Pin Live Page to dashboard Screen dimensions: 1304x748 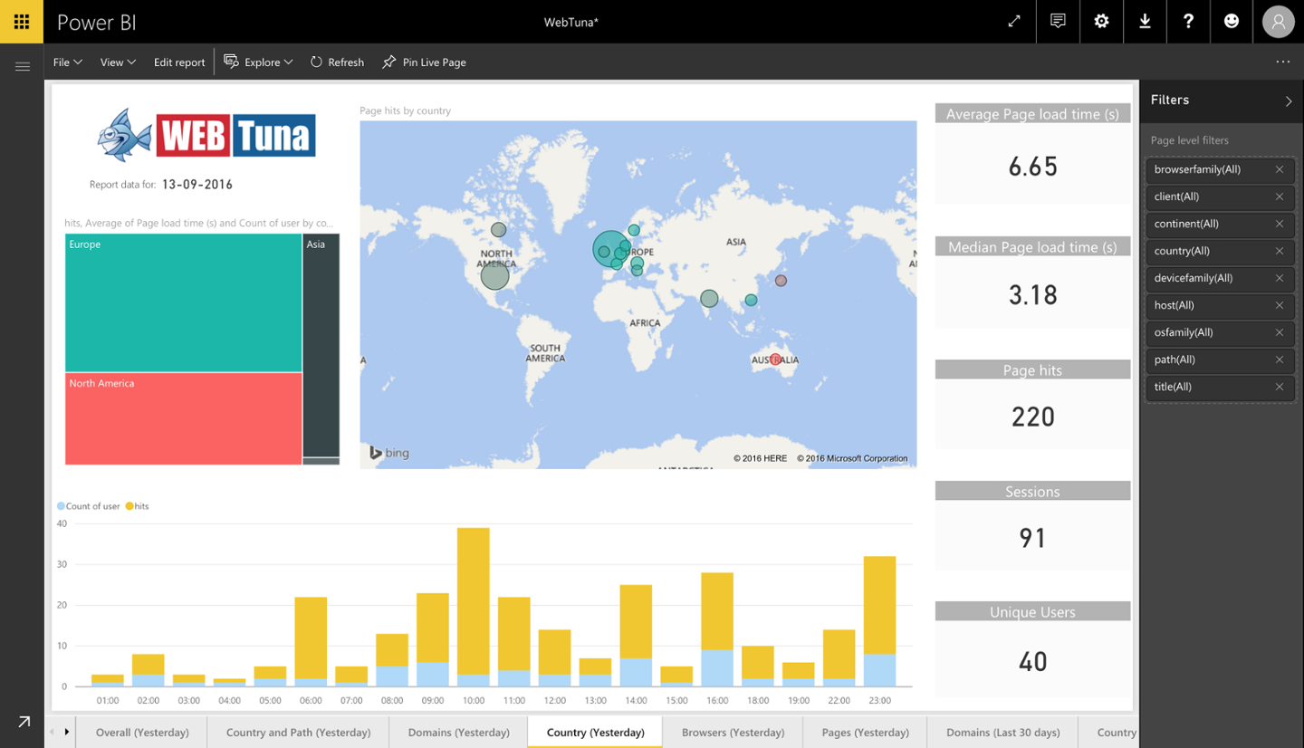424,62
